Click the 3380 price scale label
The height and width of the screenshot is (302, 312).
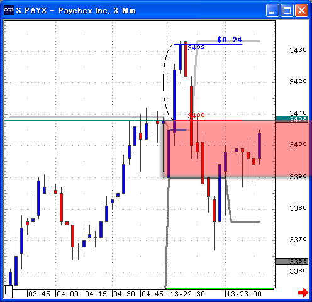tap(298, 208)
